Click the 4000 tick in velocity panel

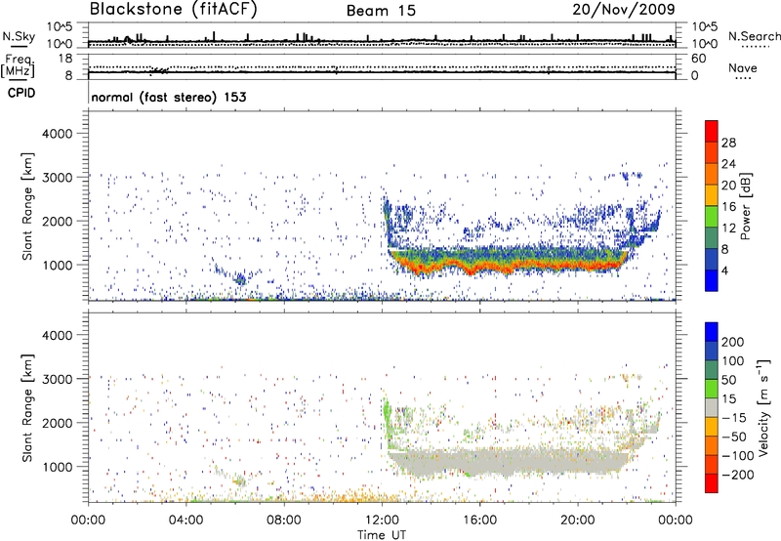[58, 335]
